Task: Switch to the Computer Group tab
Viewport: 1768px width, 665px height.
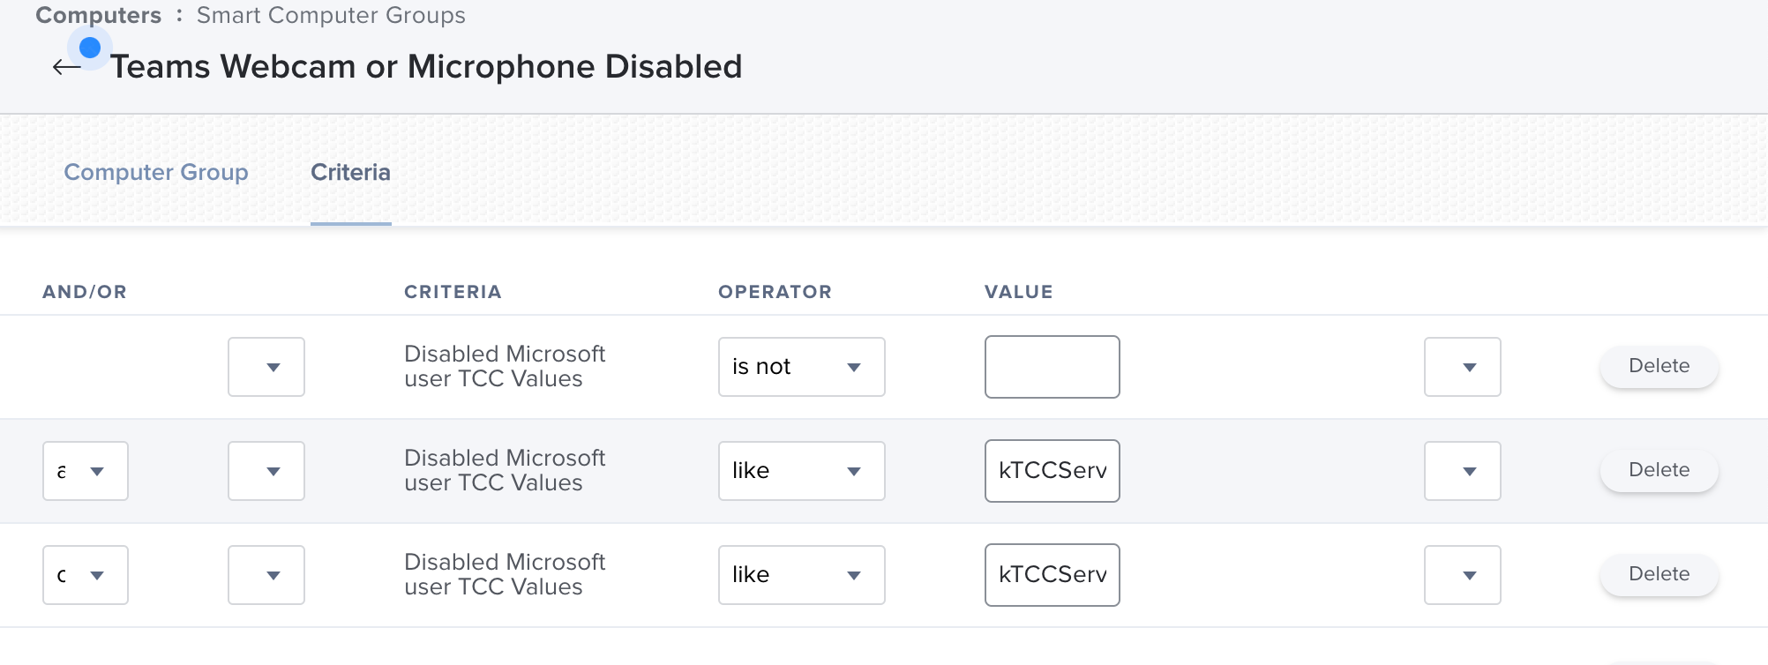Action: 156,172
